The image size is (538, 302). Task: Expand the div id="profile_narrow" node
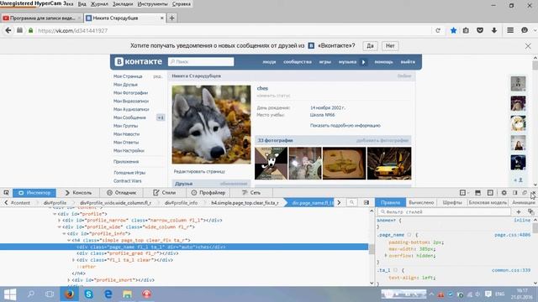point(60,221)
